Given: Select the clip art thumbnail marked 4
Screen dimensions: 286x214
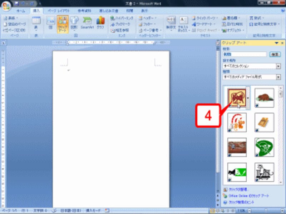Looking at the screenshot, I should [238, 97].
